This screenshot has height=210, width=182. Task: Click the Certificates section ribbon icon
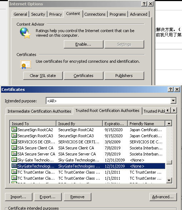click(26, 65)
